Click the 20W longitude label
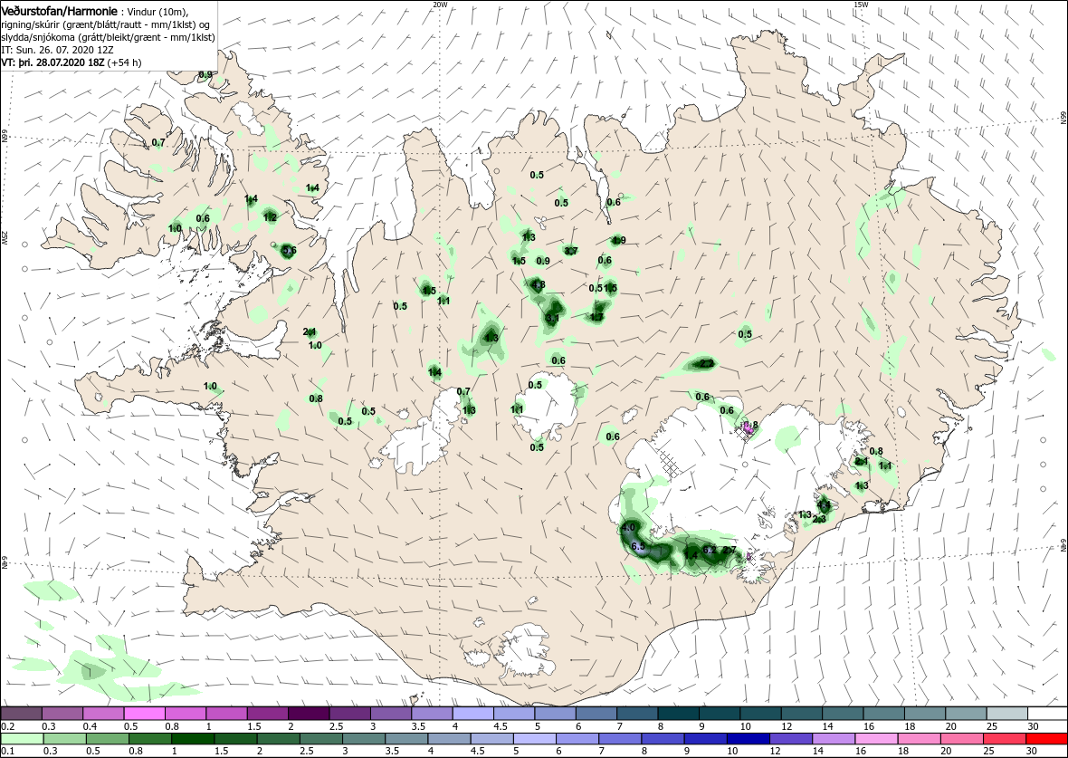Image resolution: width=1068 pixels, height=758 pixels. [440, 5]
